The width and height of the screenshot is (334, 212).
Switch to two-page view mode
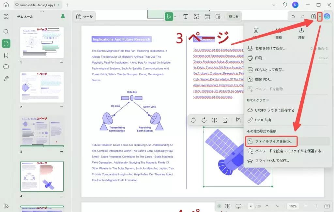pyautogui.click(x=227, y=206)
